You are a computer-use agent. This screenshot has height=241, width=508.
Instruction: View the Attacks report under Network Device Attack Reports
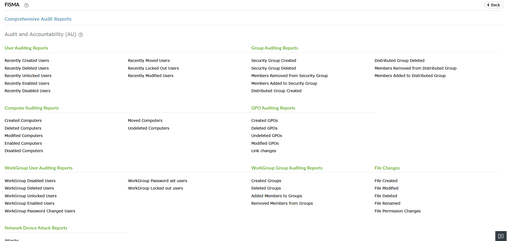click(x=11, y=240)
